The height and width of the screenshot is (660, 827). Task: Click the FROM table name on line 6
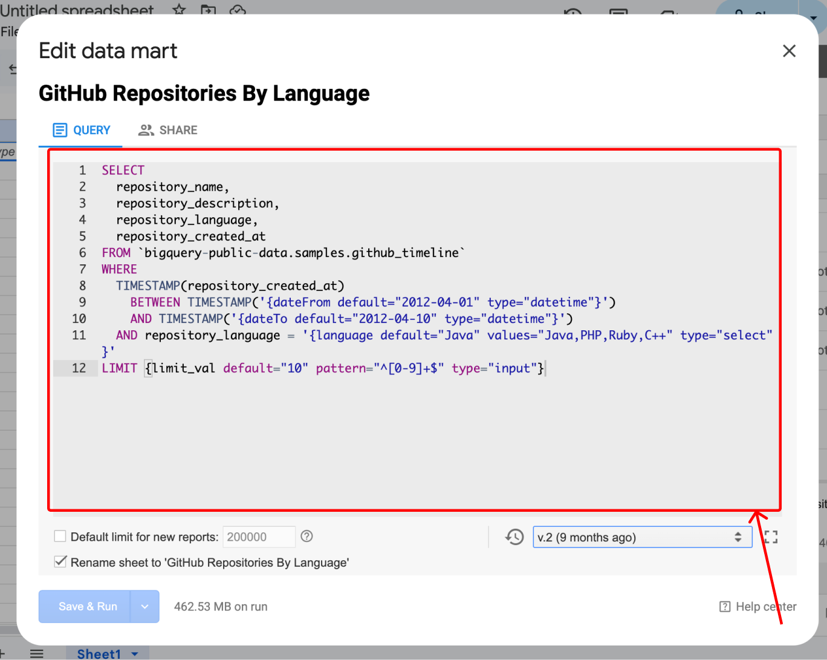coord(302,253)
